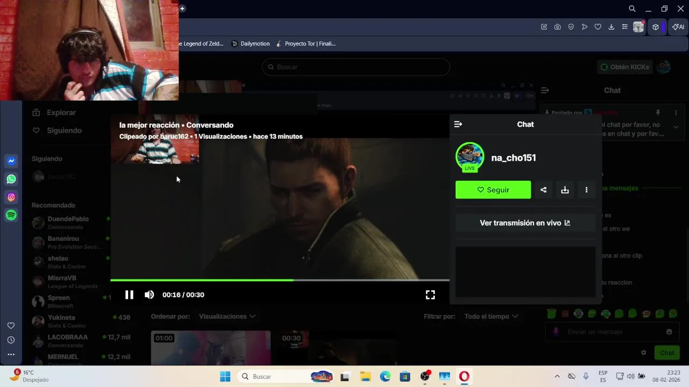Open Aria AI button
Screen dimensions: 689x387
click(x=678, y=27)
